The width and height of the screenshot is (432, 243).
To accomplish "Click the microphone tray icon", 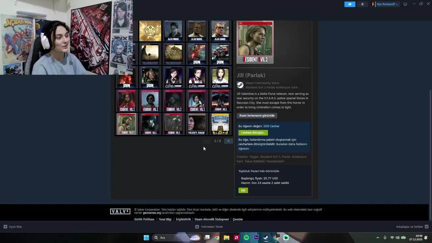I will pyautogui.click(x=385, y=238).
